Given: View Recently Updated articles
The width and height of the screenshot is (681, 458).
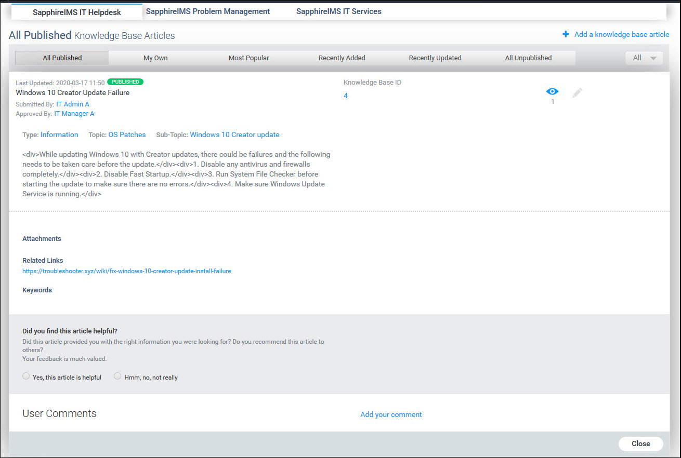Looking at the screenshot, I should pyautogui.click(x=435, y=58).
